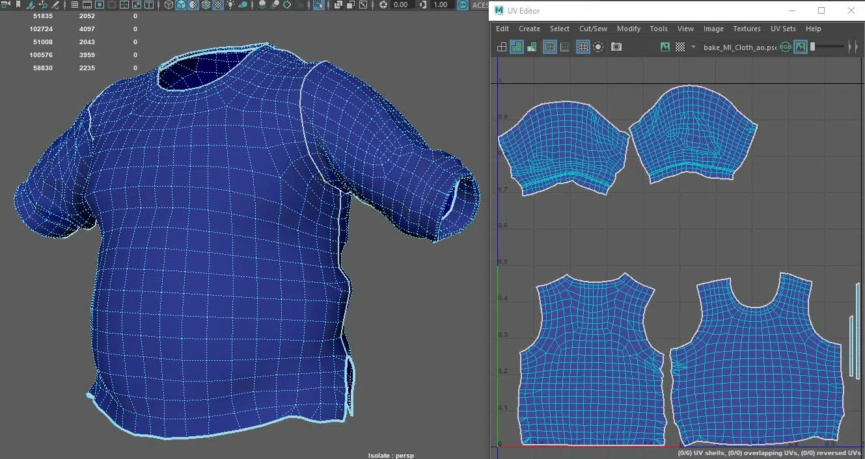Open the Select menu in UV Editor
Viewport: 865px width, 459px height.
click(x=560, y=29)
